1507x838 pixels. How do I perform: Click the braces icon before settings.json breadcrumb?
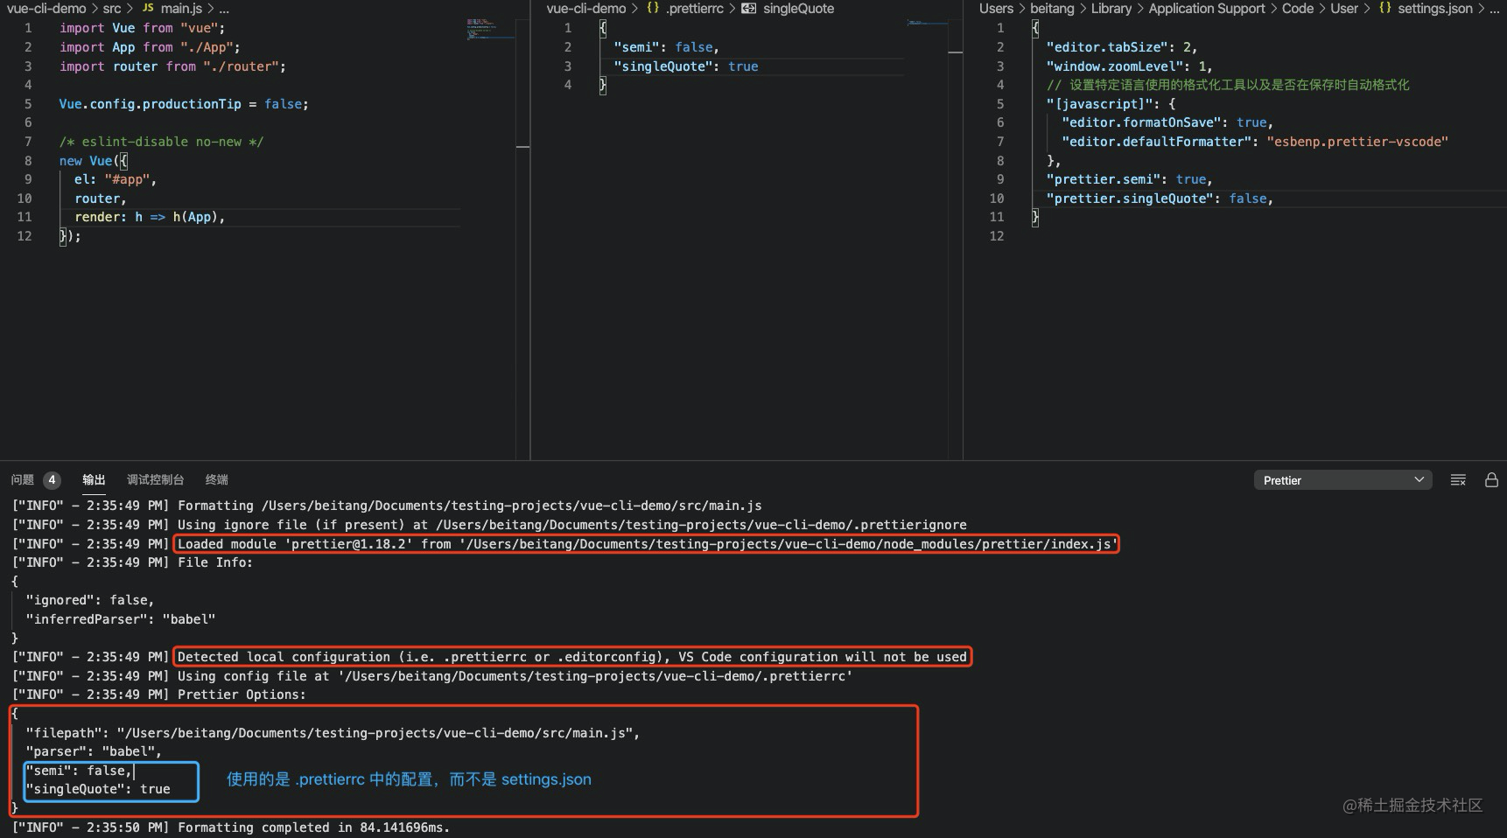(1384, 8)
